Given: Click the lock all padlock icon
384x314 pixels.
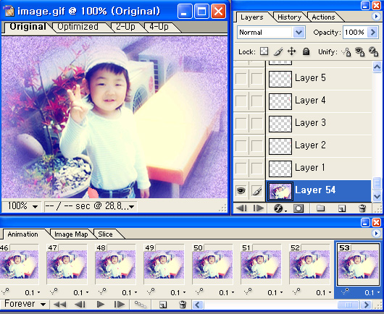Looking at the screenshot, I should (306, 51).
